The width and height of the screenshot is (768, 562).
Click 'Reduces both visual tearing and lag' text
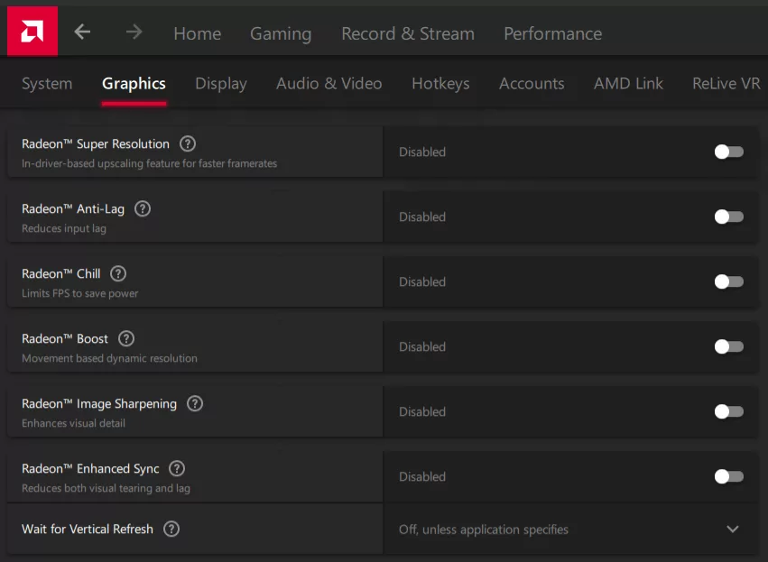[106, 488]
